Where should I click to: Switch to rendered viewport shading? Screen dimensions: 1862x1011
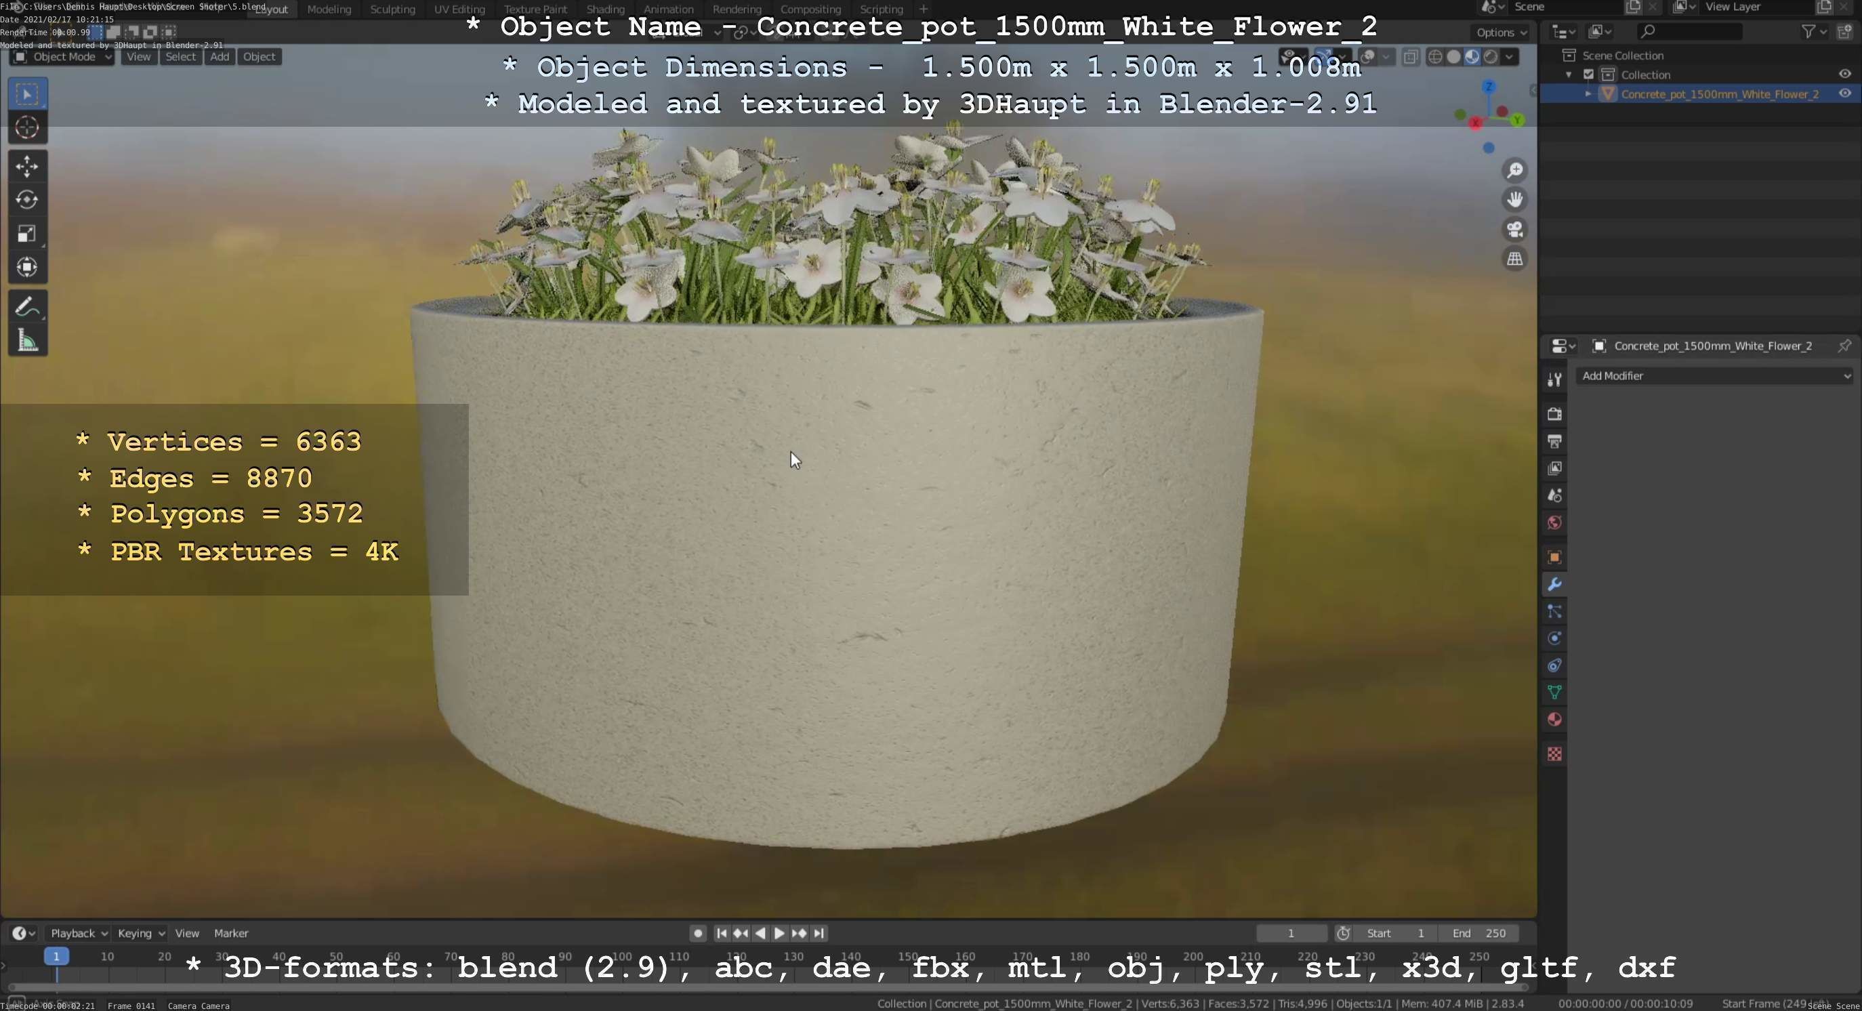coord(1491,57)
